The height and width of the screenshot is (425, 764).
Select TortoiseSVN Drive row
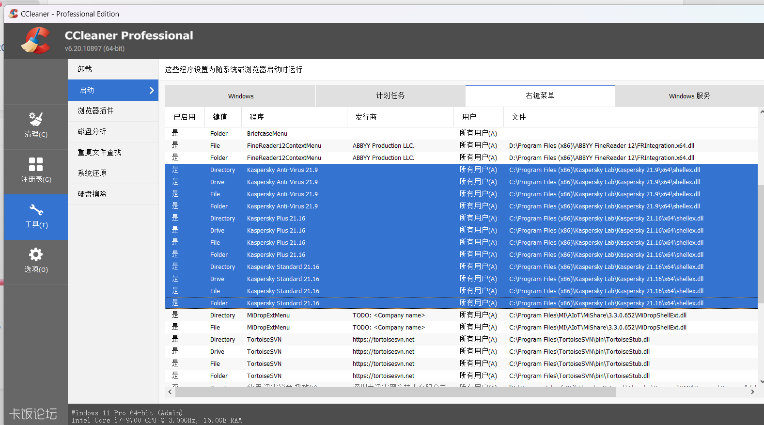click(x=461, y=351)
